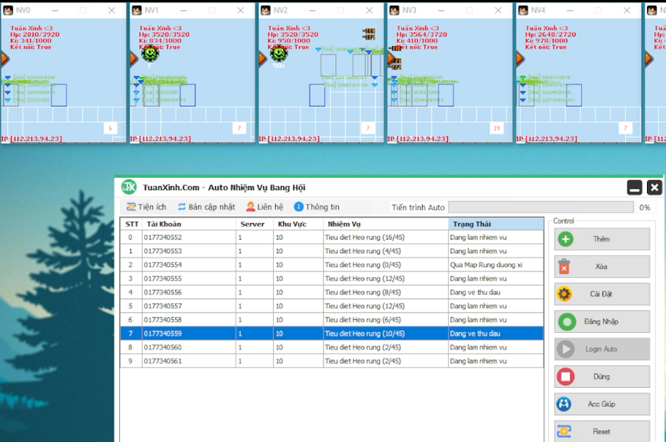Click the red trash Xóa icon
The height and width of the screenshot is (442, 666).
[565, 267]
